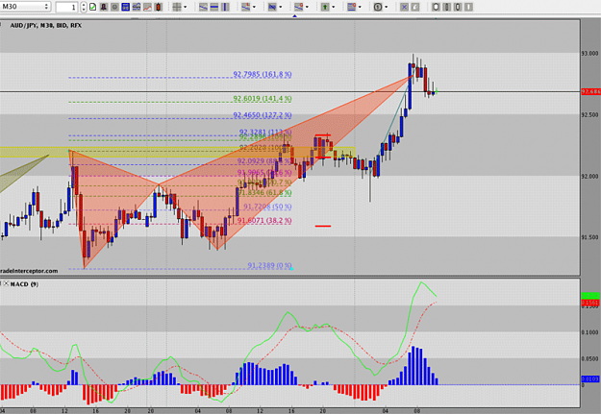
Task: Click the 91.500 price axis label
Action: (589, 237)
